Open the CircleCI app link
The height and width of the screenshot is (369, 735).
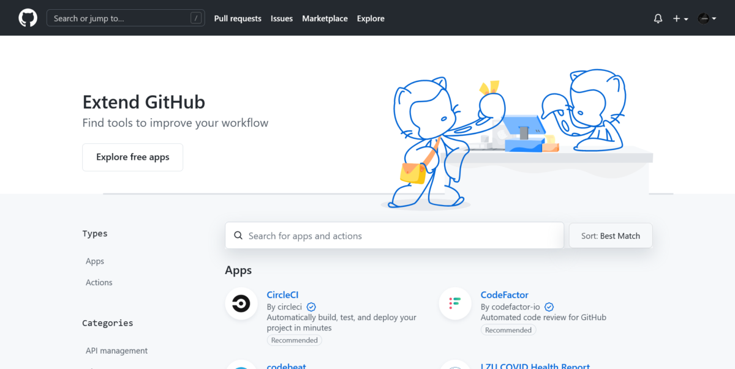click(282, 295)
